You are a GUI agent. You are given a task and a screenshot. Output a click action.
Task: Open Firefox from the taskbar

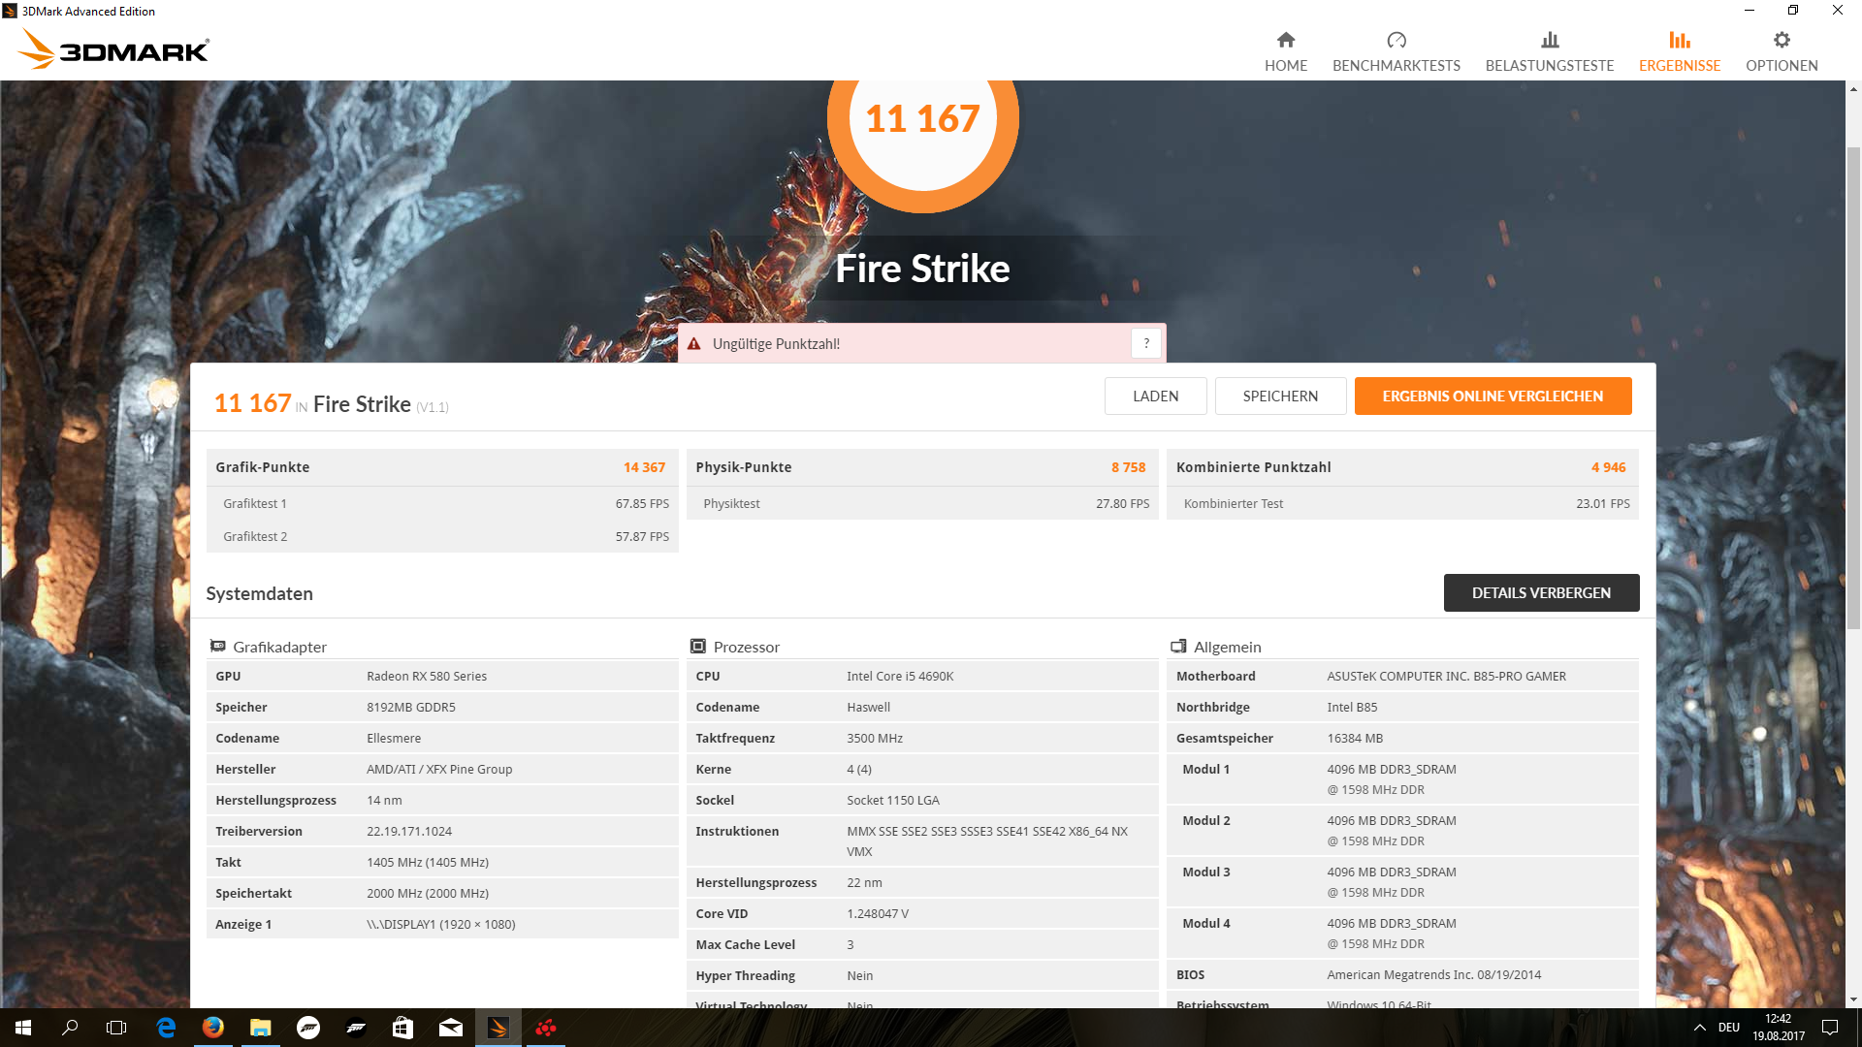pos(212,1028)
